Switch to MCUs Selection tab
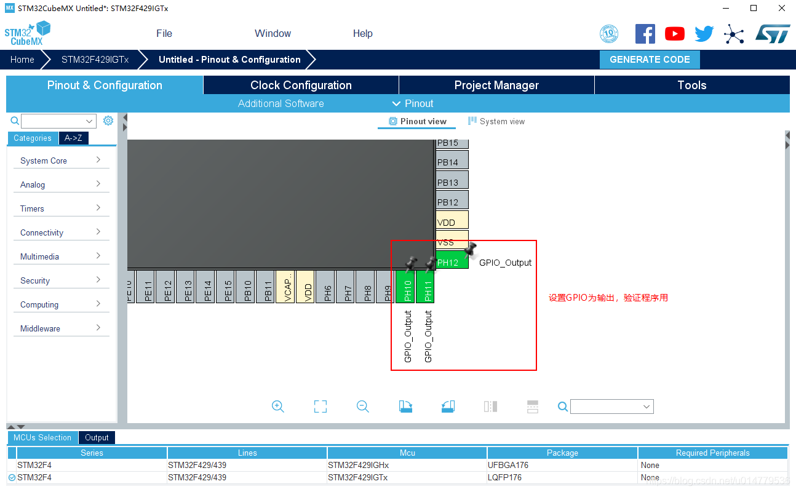Image resolution: width=796 pixels, height=492 pixels. tap(42, 438)
